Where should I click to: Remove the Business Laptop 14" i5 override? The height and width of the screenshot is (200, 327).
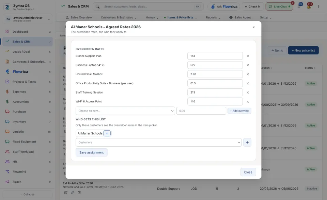[x=248, y=65]
